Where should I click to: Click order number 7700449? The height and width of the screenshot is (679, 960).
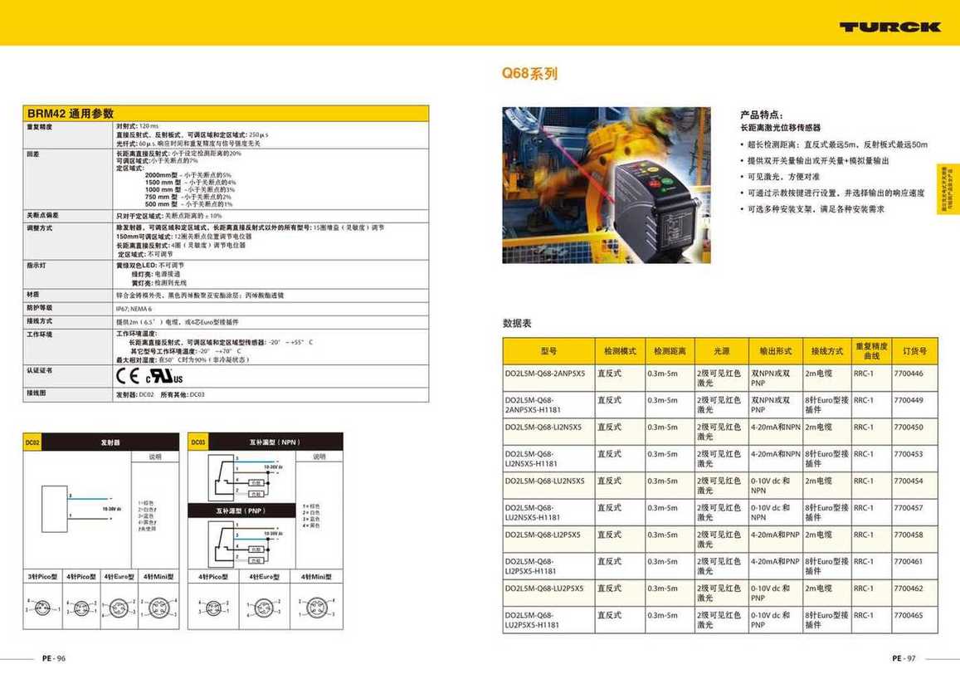coord(908,400)
